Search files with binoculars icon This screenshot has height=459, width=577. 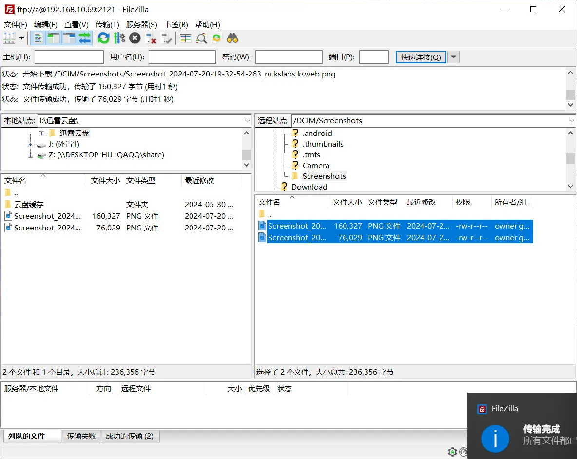tap(232, 38)
